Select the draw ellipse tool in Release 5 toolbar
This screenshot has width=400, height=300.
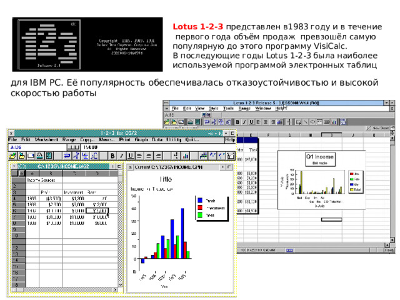[312, 122]
